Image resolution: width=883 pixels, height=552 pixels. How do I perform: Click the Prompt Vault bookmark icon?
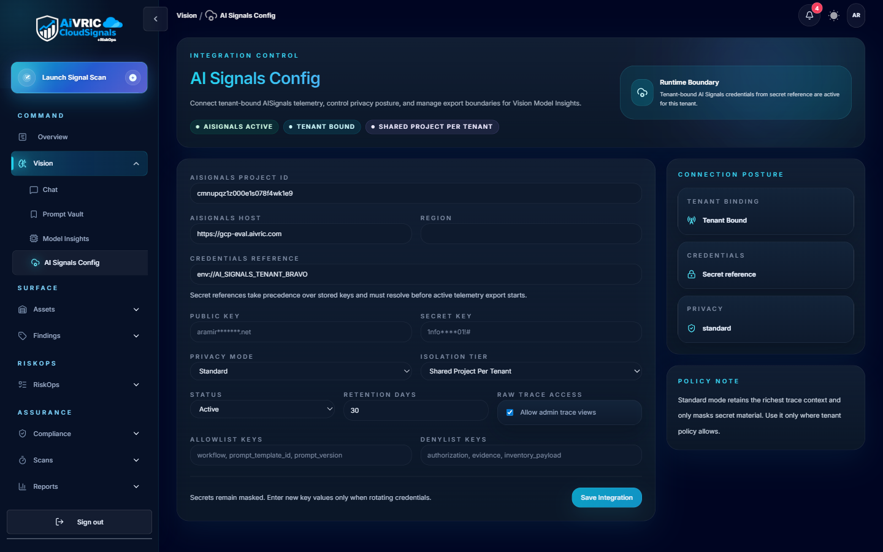(x=34, y=214)
